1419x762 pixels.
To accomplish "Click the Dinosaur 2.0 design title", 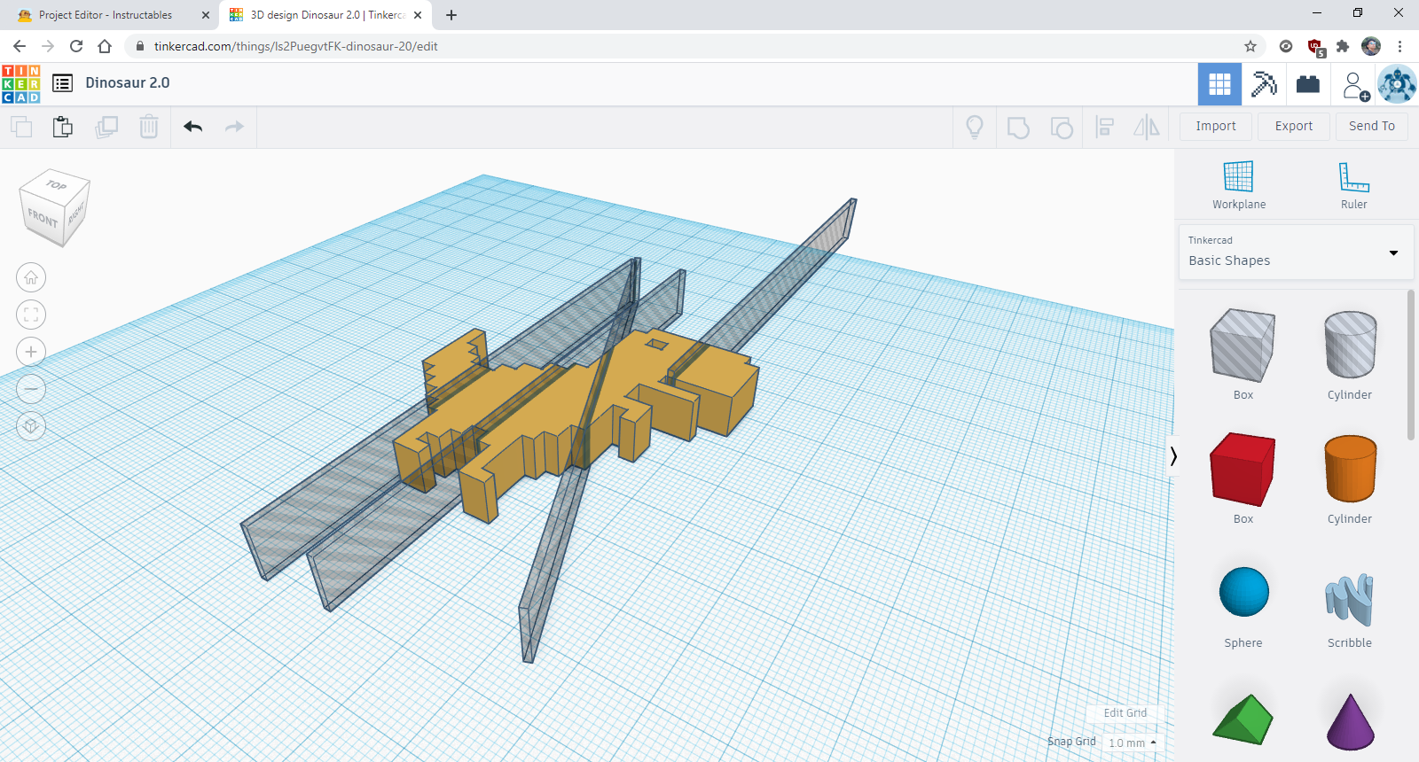I will click(128, 82).
